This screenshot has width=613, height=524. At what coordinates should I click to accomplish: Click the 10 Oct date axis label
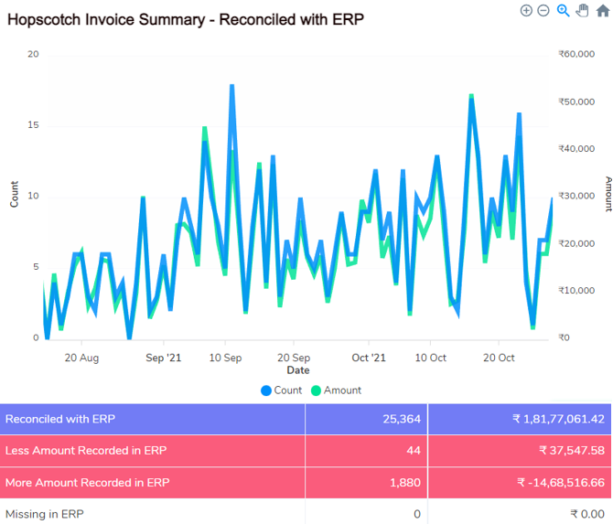[430, 358]
